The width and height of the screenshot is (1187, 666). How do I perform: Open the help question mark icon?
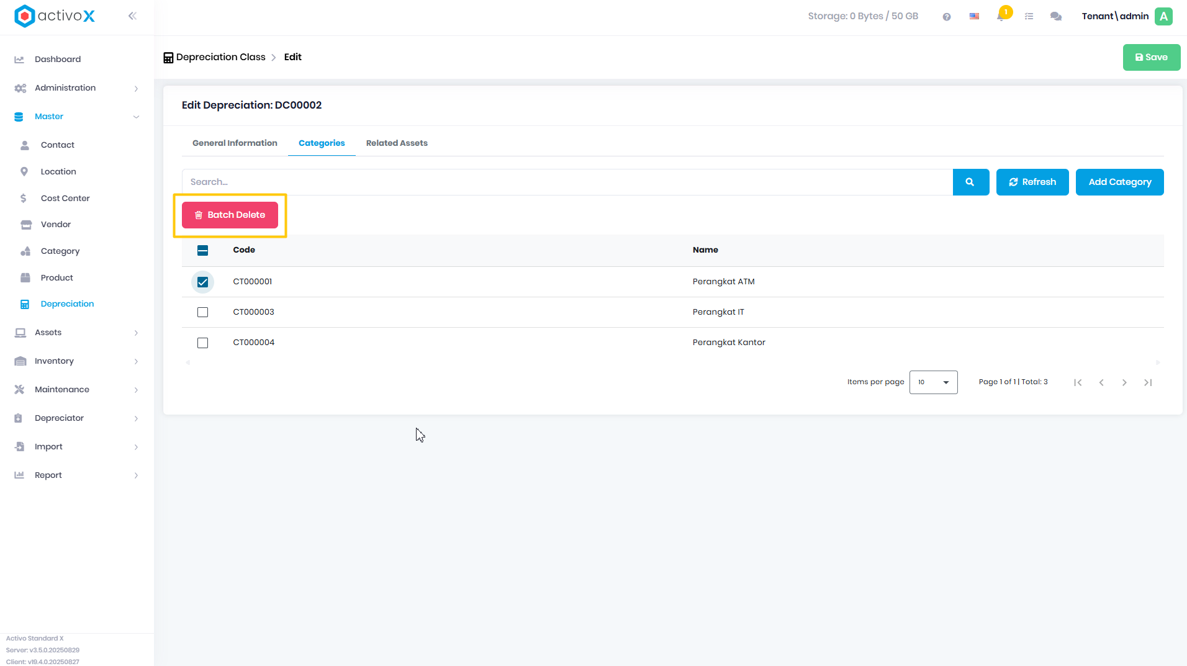tap(947, 17)
